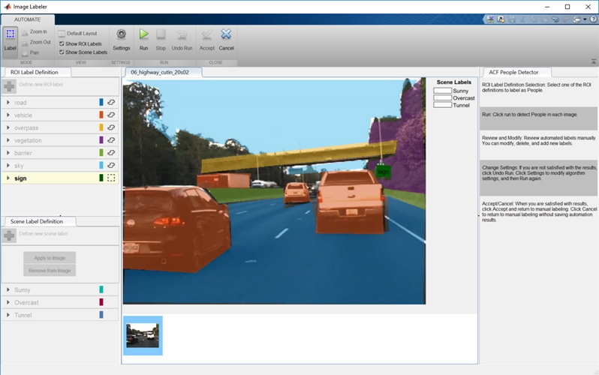Open automation Settings gear
The image size is (599, 375).
point(121,39)
